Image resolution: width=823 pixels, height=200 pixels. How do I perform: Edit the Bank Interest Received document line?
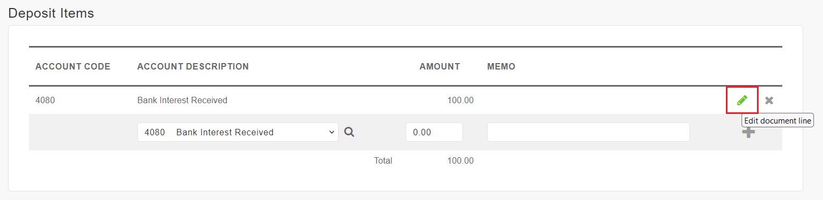pos(742,100)
